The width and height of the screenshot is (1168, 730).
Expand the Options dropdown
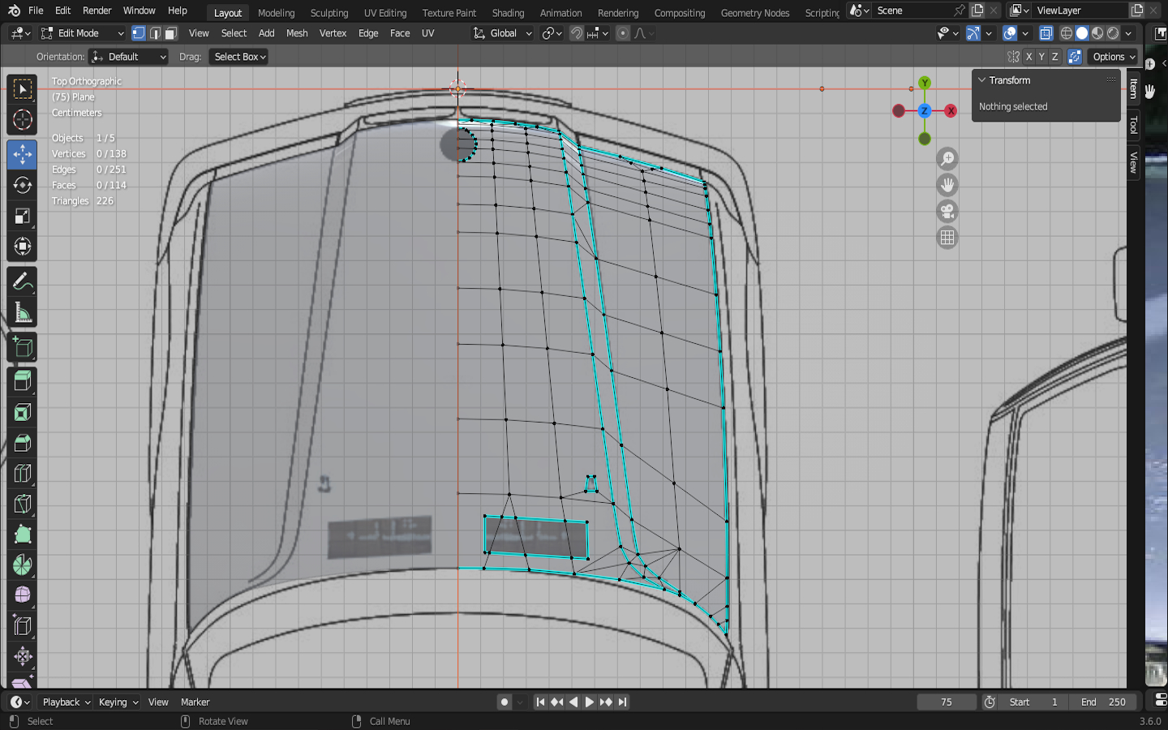1113,57
